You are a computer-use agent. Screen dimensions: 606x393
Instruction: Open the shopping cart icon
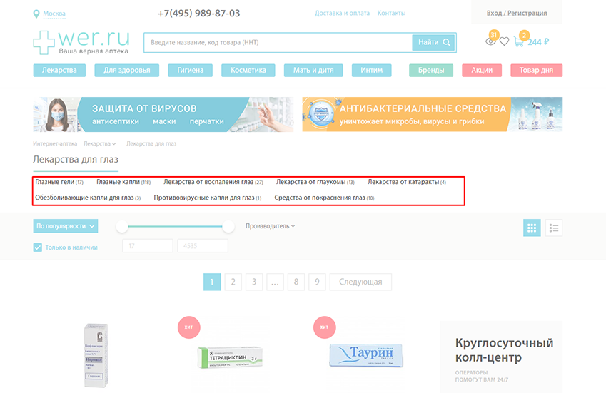(x=518, y=41)
